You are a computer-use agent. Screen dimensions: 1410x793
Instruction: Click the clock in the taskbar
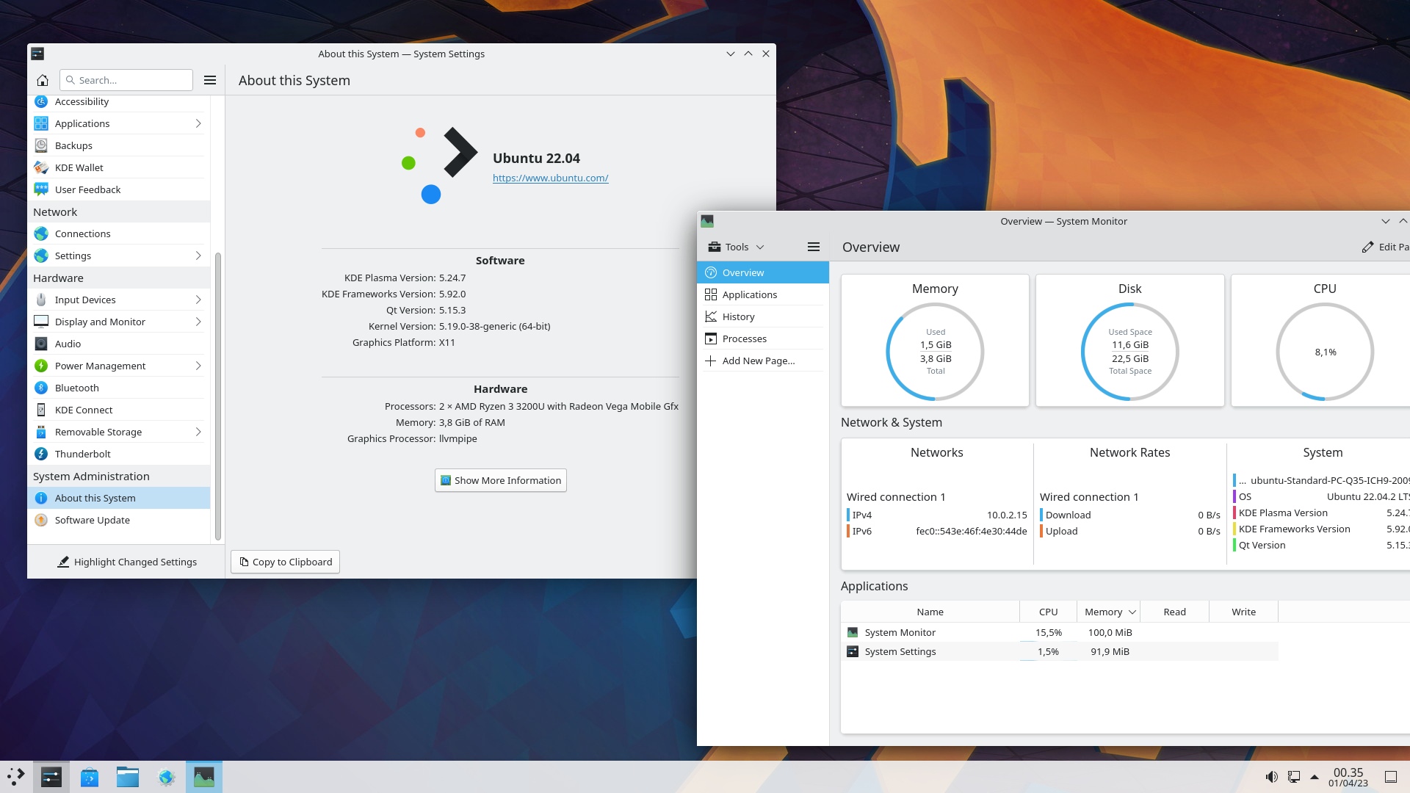[1348, 777]
